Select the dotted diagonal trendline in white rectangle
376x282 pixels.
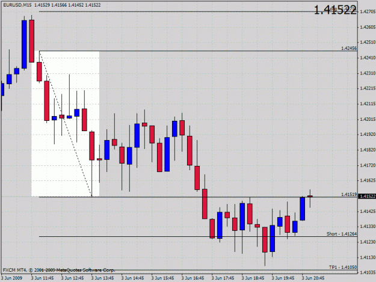(x=66, y=124)
